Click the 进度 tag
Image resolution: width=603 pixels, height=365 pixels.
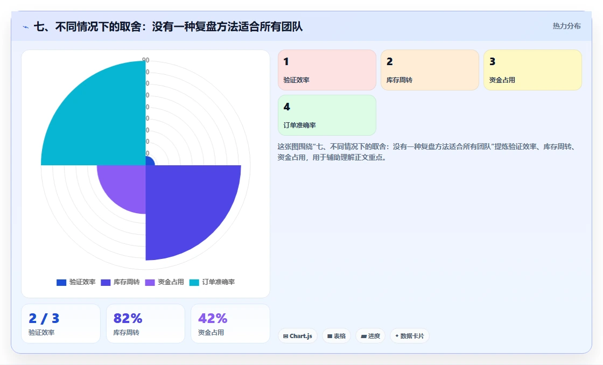pyautogui.click(x=370, y=336)
